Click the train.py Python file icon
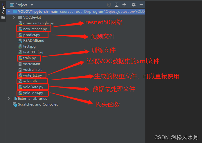The height and width of the screenshot is (143, 202). tap(20, 58)
